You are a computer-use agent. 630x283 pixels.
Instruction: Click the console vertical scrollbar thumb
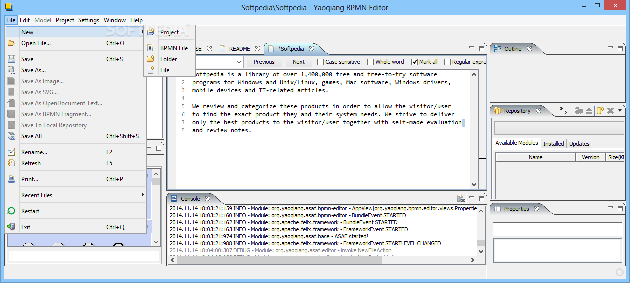coord(481,243)
